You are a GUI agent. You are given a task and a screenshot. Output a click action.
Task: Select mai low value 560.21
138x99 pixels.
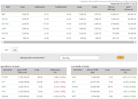tap(98, 38)
